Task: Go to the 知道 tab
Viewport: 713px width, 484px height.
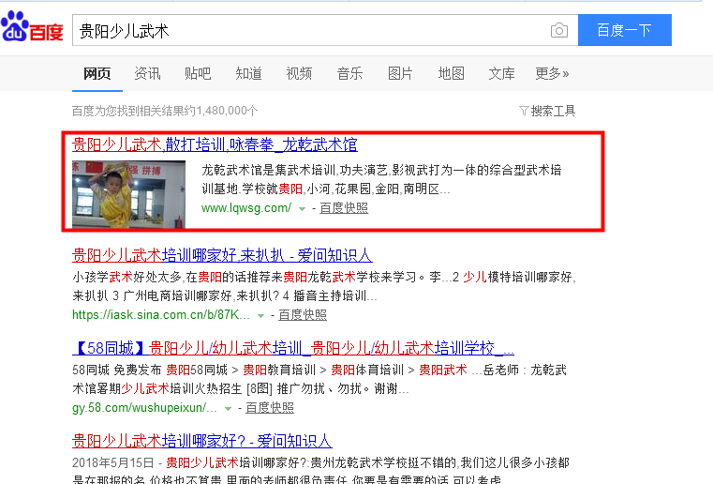Action: [248, 73]
